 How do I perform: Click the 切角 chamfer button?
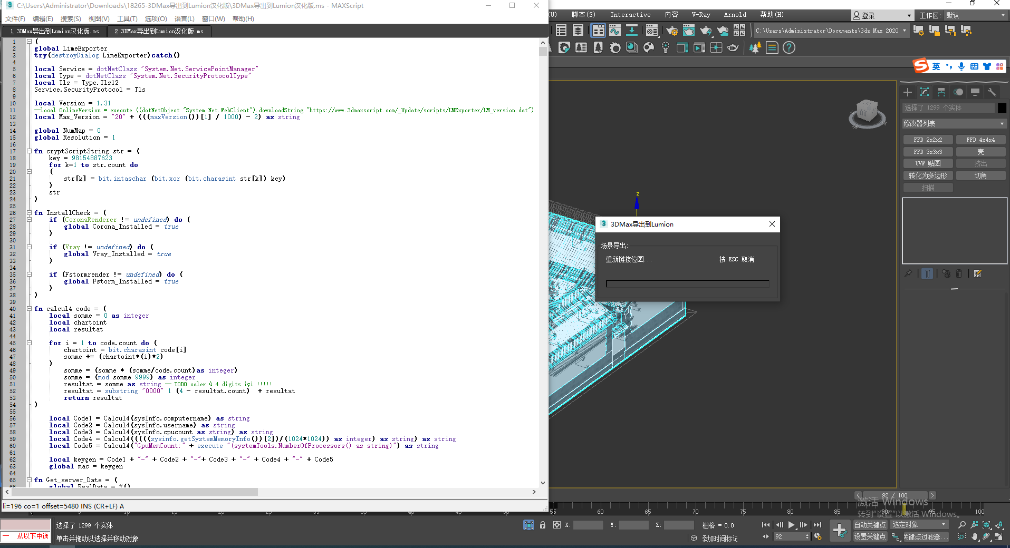(x=980, y=175)
